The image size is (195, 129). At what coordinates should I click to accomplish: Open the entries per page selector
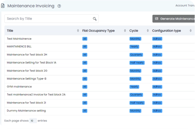(33, 121)
